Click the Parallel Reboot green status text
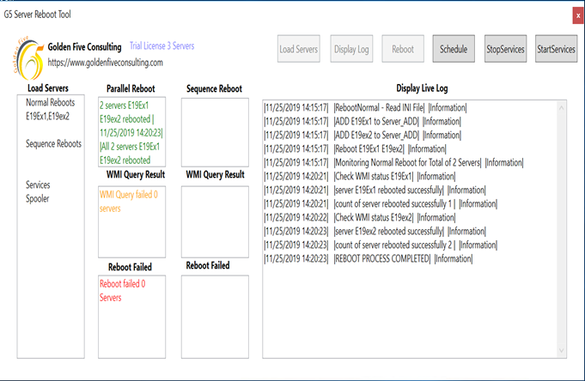The width and height of the screenshot is (585, 381). [131, 132]
